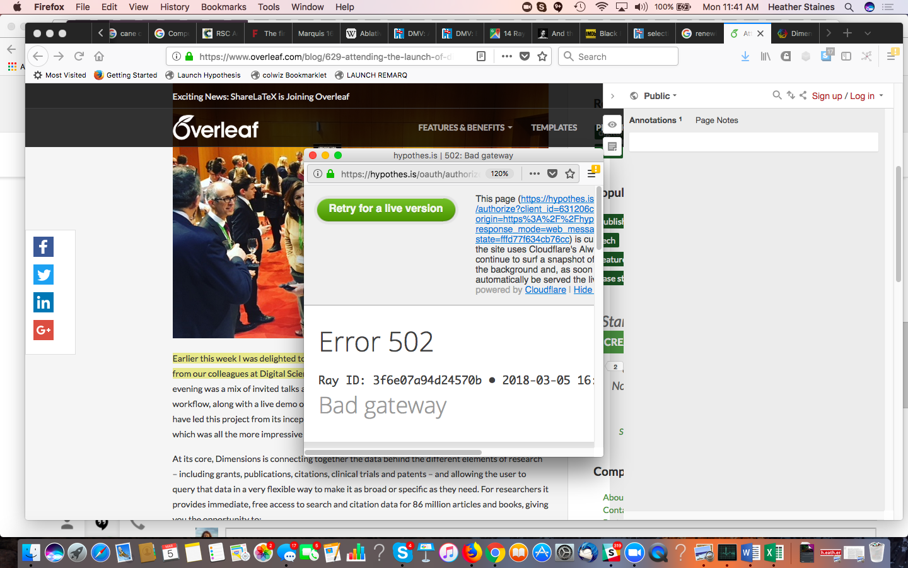The width and height of the screenshot is (908, 568).
Task: Switch to Dimen tab
Action: click(796, 33)
